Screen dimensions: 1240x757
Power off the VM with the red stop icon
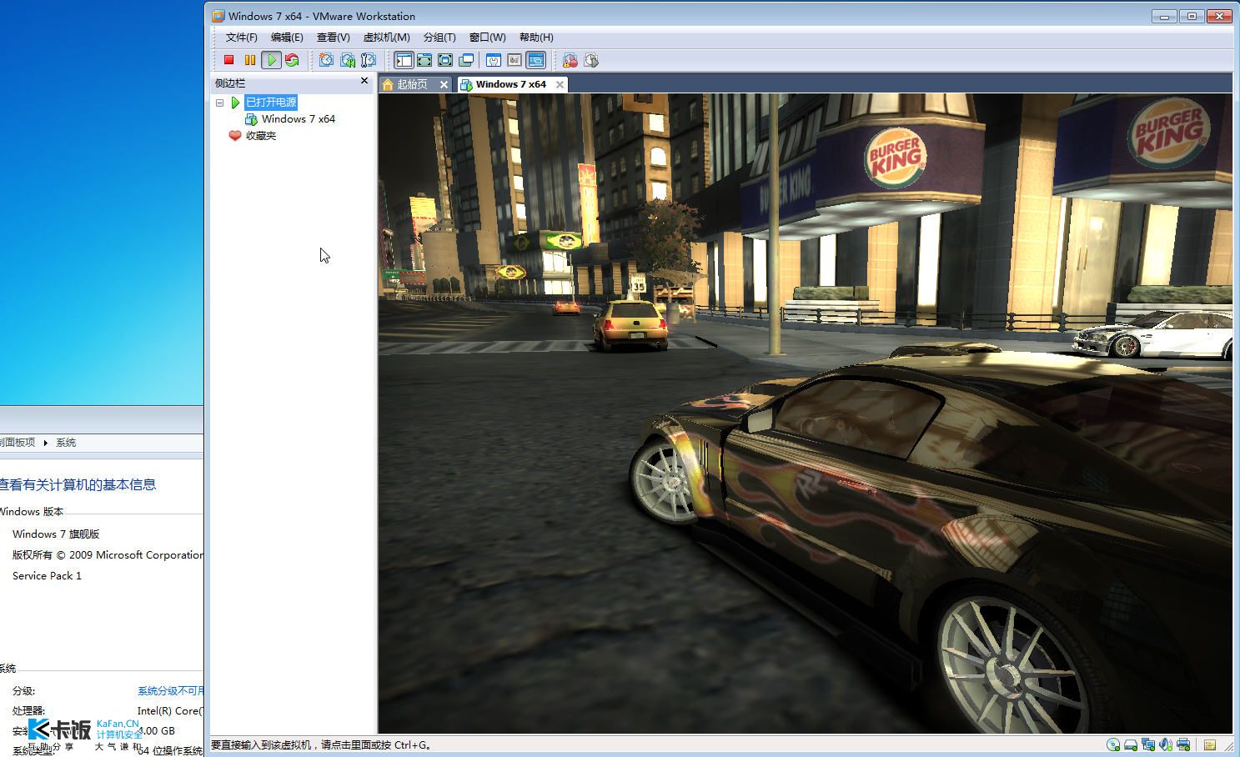coord(228,60)
